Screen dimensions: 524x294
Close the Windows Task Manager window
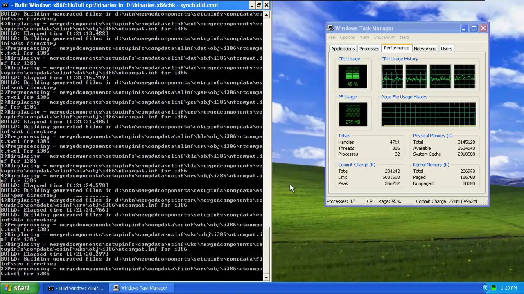click(483, 28)
